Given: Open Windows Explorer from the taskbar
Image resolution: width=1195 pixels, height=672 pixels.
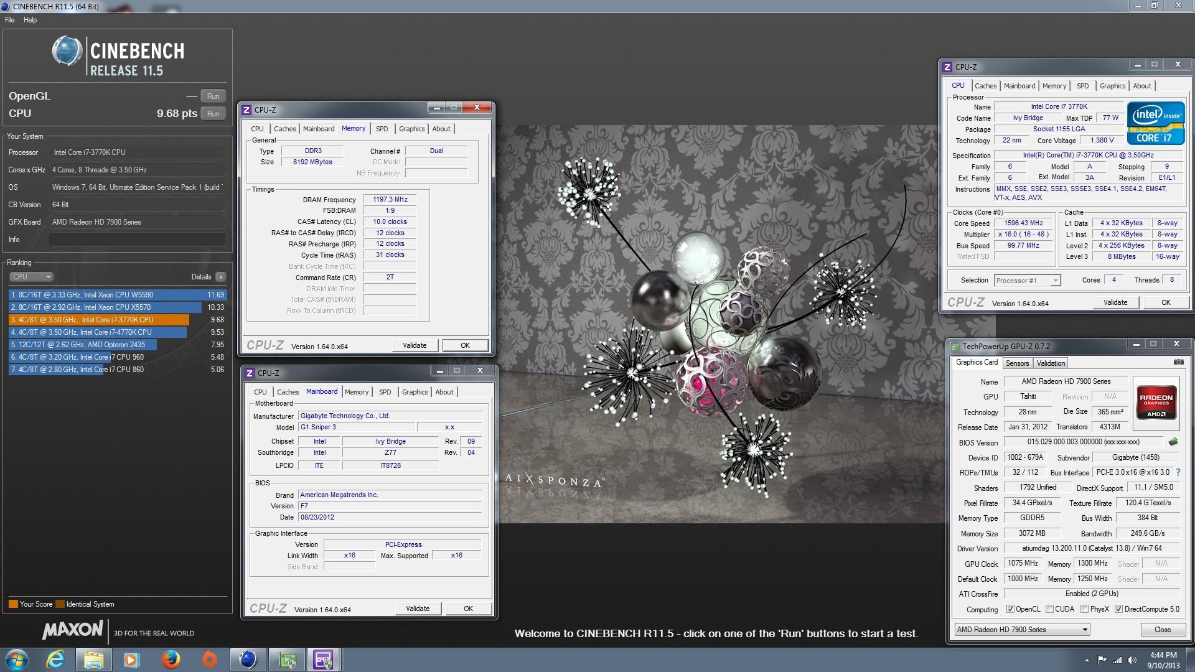Looking at the screenshot, I should (x=93, y=660).
